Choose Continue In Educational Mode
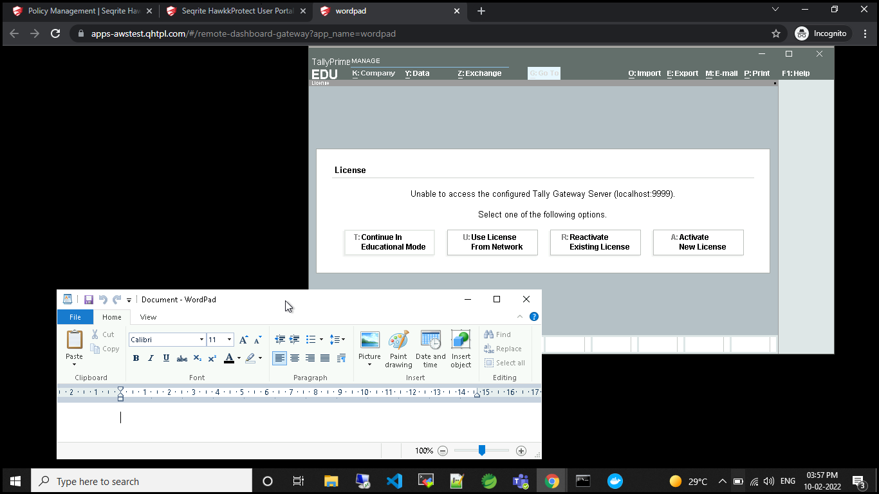 (389, 242)
